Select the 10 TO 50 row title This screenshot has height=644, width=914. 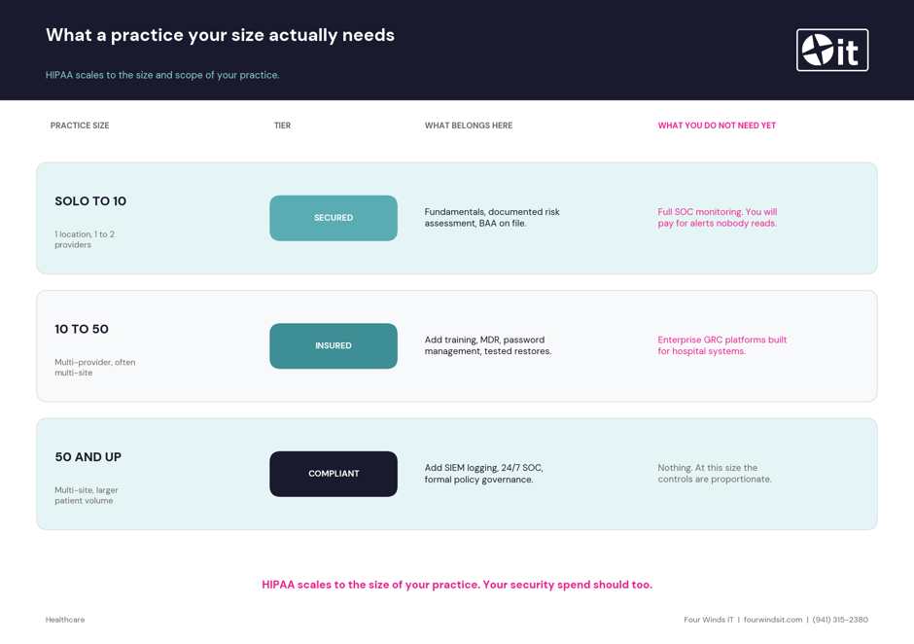[82, 329]
